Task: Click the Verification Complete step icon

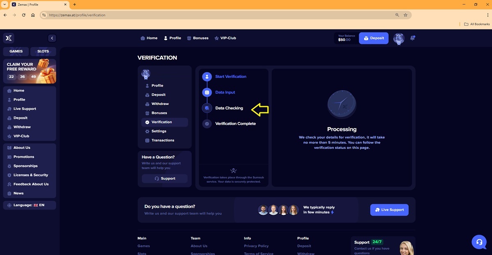Action: (x=207, y=124)
